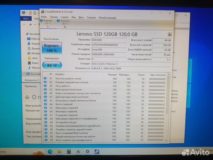Viewport: 213px width, 160px height.
Task: Open the Файл menu in CrystalDiskInfo
Action: coord(44,17)
